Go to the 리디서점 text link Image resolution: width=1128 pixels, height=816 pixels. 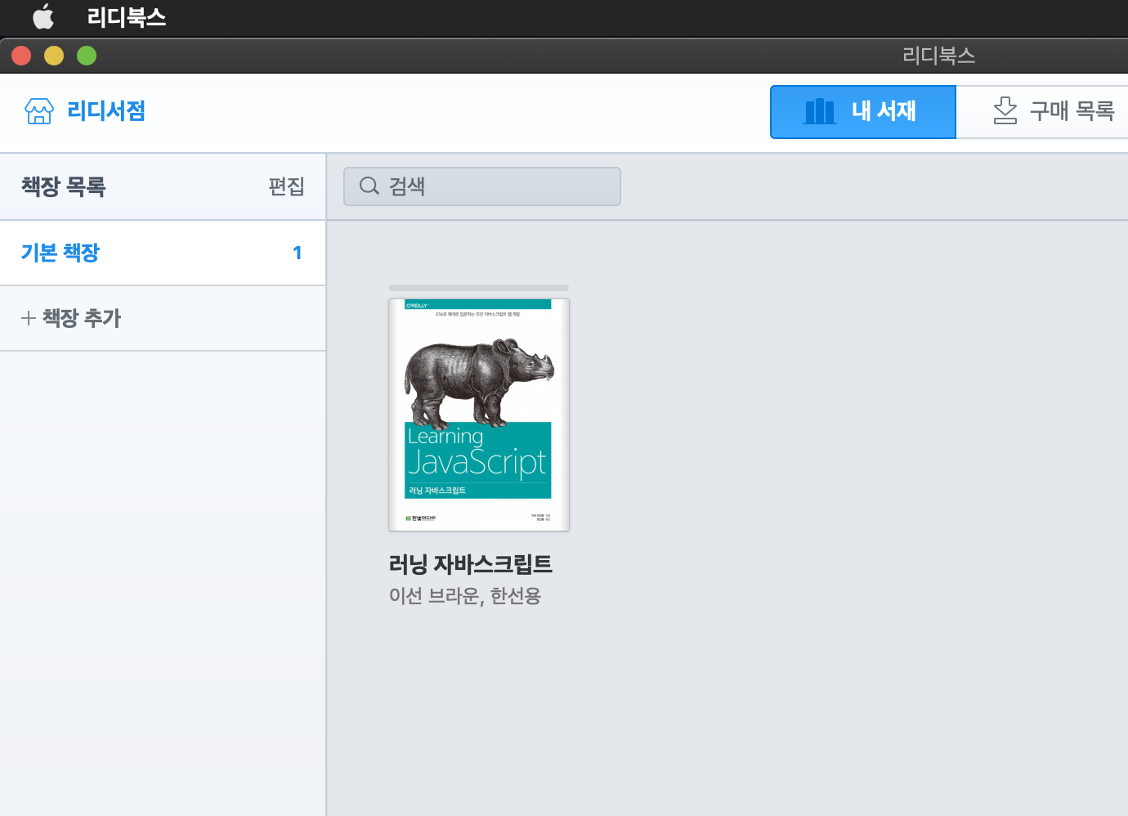pos(106,111)
